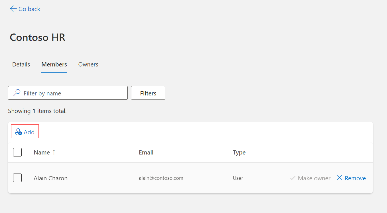Select the Members tab
Screen dimensions: 387x213
pyautogui.click(x=54, y=64)
